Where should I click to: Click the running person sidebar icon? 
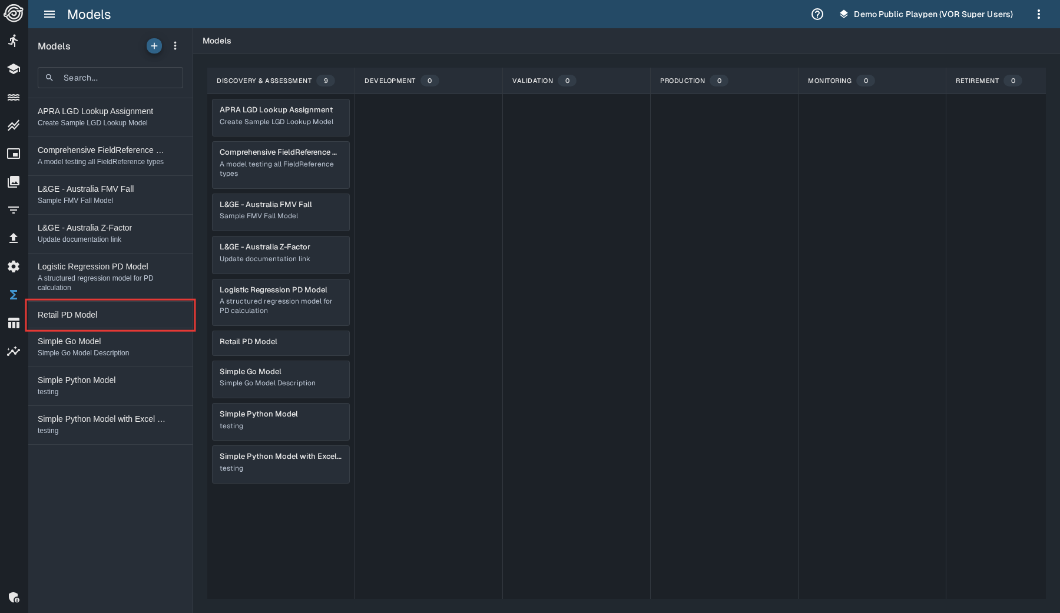pyautogui.click(x=14, y=41)
